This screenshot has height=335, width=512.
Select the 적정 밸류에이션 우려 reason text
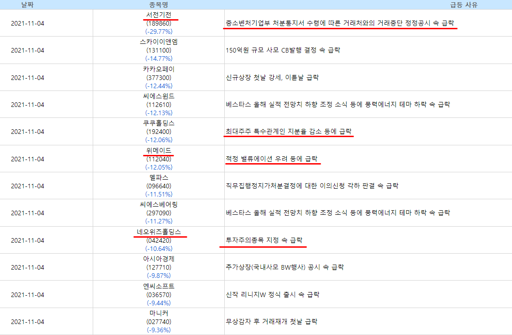click(x=272, y=159)
